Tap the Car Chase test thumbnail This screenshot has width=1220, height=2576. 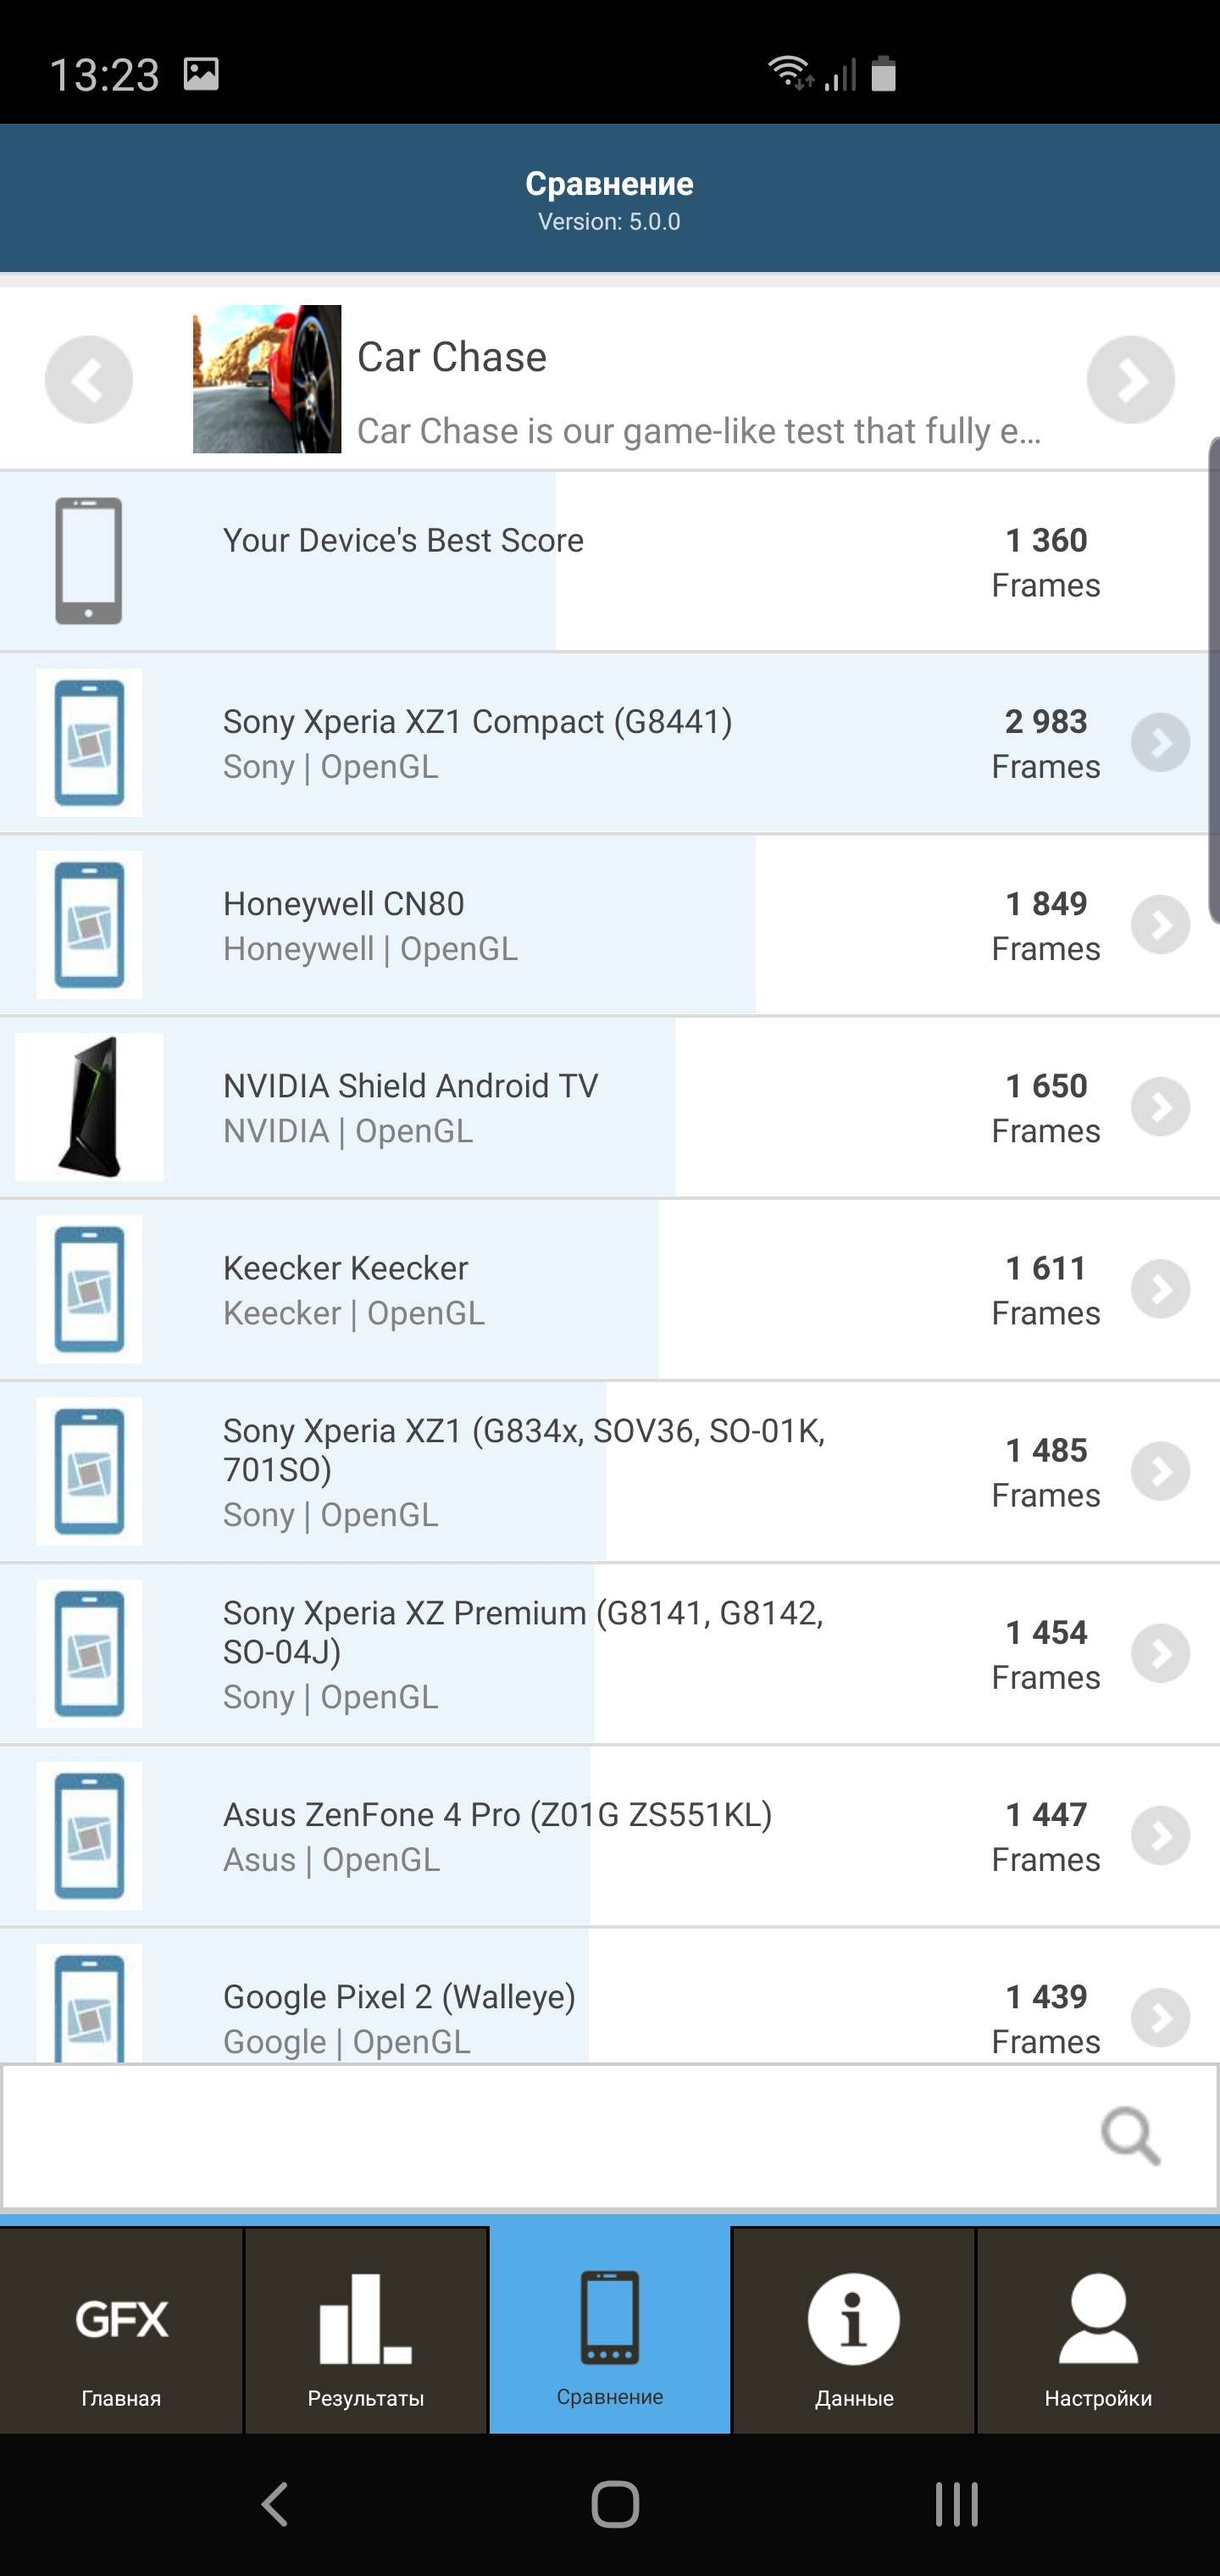click(x=267, y=379)
